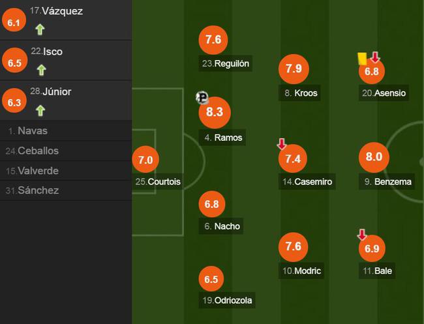Click the red substituted-off arrow on Casemiro

point(282,144)
